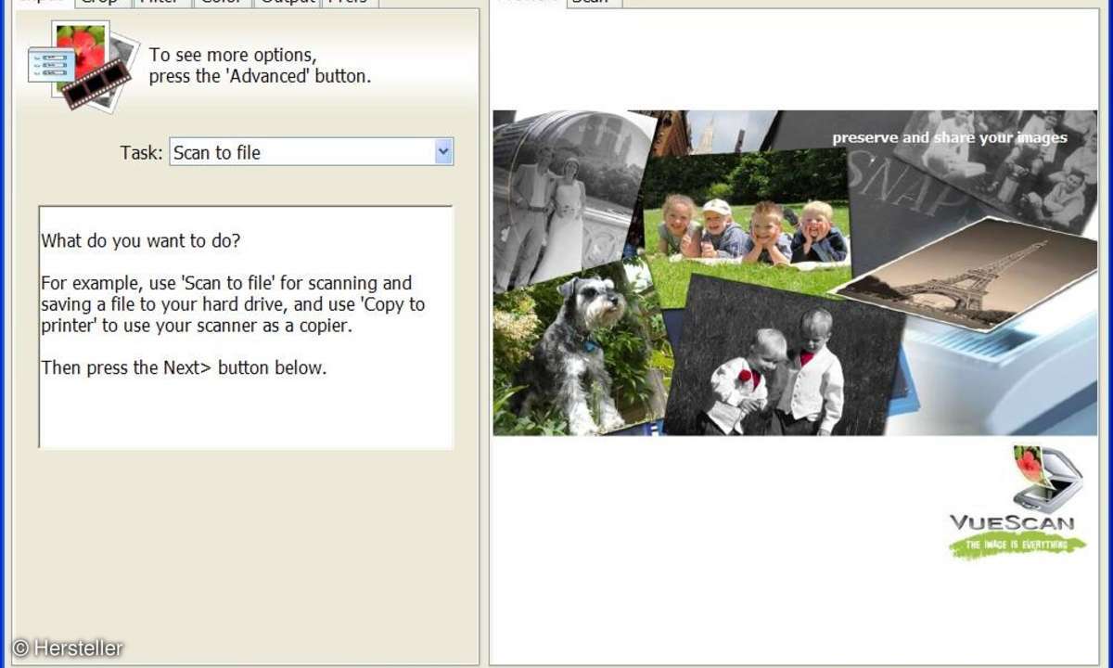Click the 'Task:' label
Viewport: 1113px width, 668px height.
[x=141, y=153]
